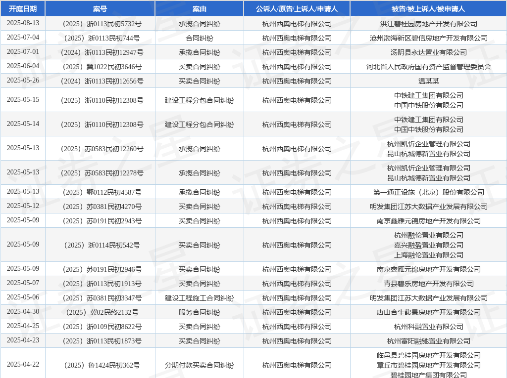Select case number (2025)鲁1424民初362号
Viewport: 507px width, 378px height.
point(102,365)
